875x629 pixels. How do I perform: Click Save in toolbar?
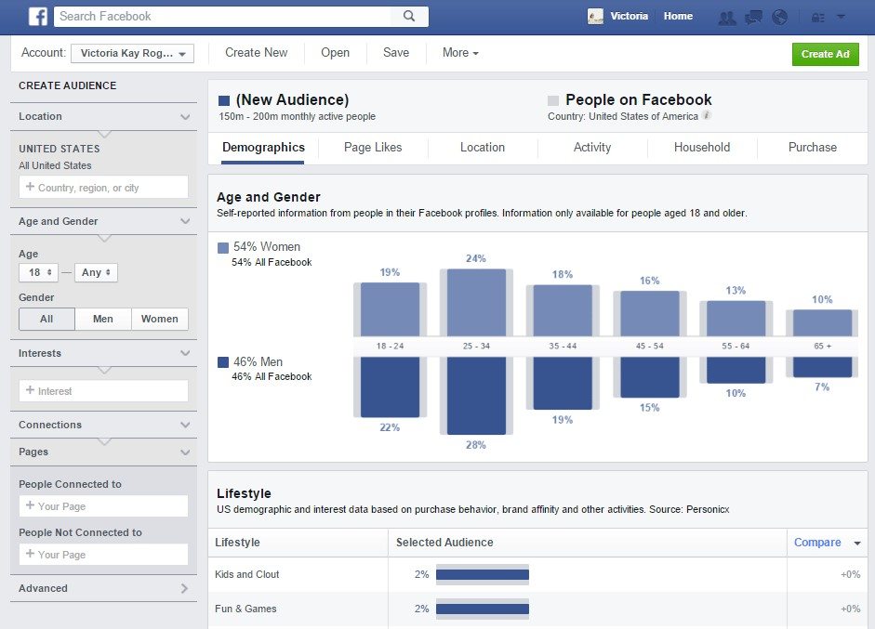[395, 52]
